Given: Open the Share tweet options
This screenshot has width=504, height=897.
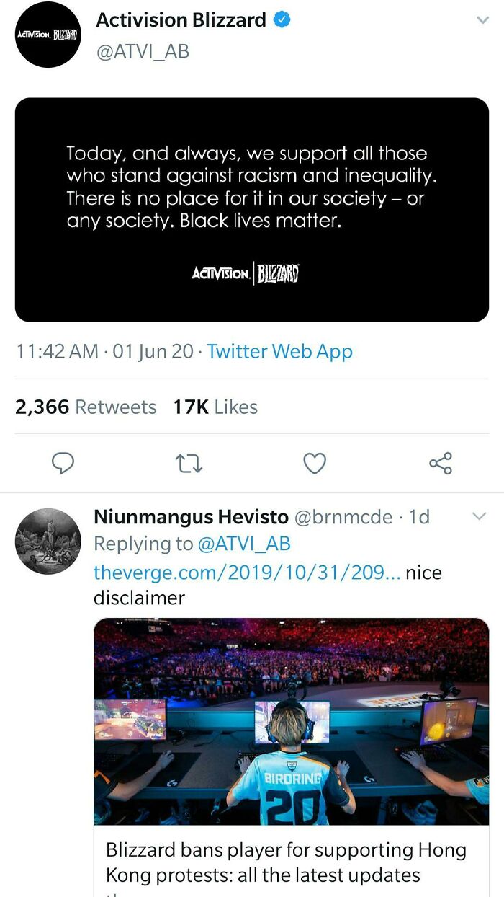Looking at the screenshot, I should click(x=440, y=464).
